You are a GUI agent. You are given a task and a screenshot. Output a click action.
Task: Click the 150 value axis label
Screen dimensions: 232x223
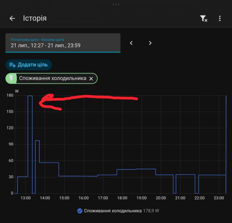10,111
